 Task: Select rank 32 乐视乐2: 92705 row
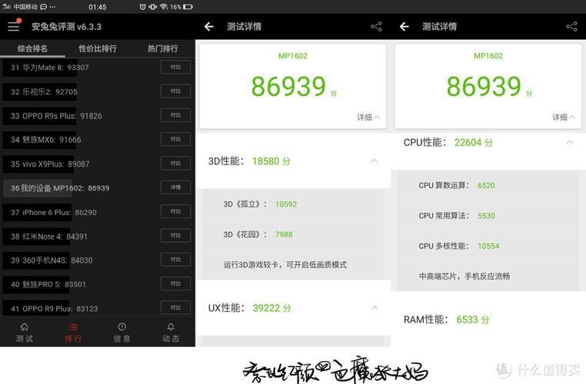97,91
